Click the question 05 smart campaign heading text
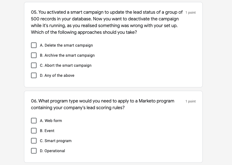The width and height of the screenshot is (232, 165). coord(106,22)
